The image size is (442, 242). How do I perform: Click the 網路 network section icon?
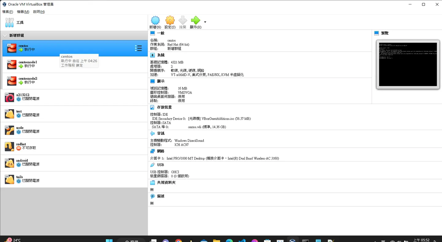pyautogui.click(x=153, y=151)
